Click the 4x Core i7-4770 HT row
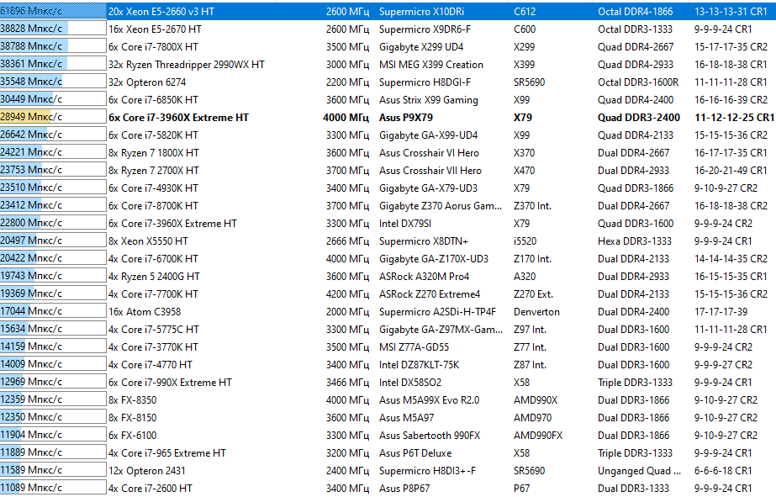Image resolution: width=776 pixels, height=497 pixels. [388, 365]
